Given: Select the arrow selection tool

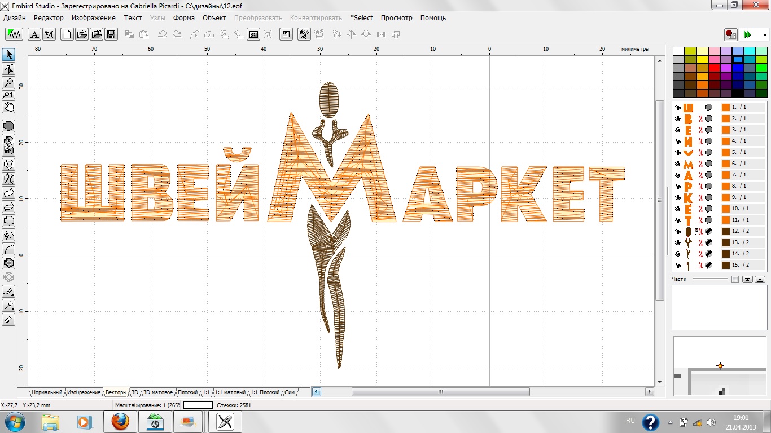Looking at the screenshot, I should [8, 55].
